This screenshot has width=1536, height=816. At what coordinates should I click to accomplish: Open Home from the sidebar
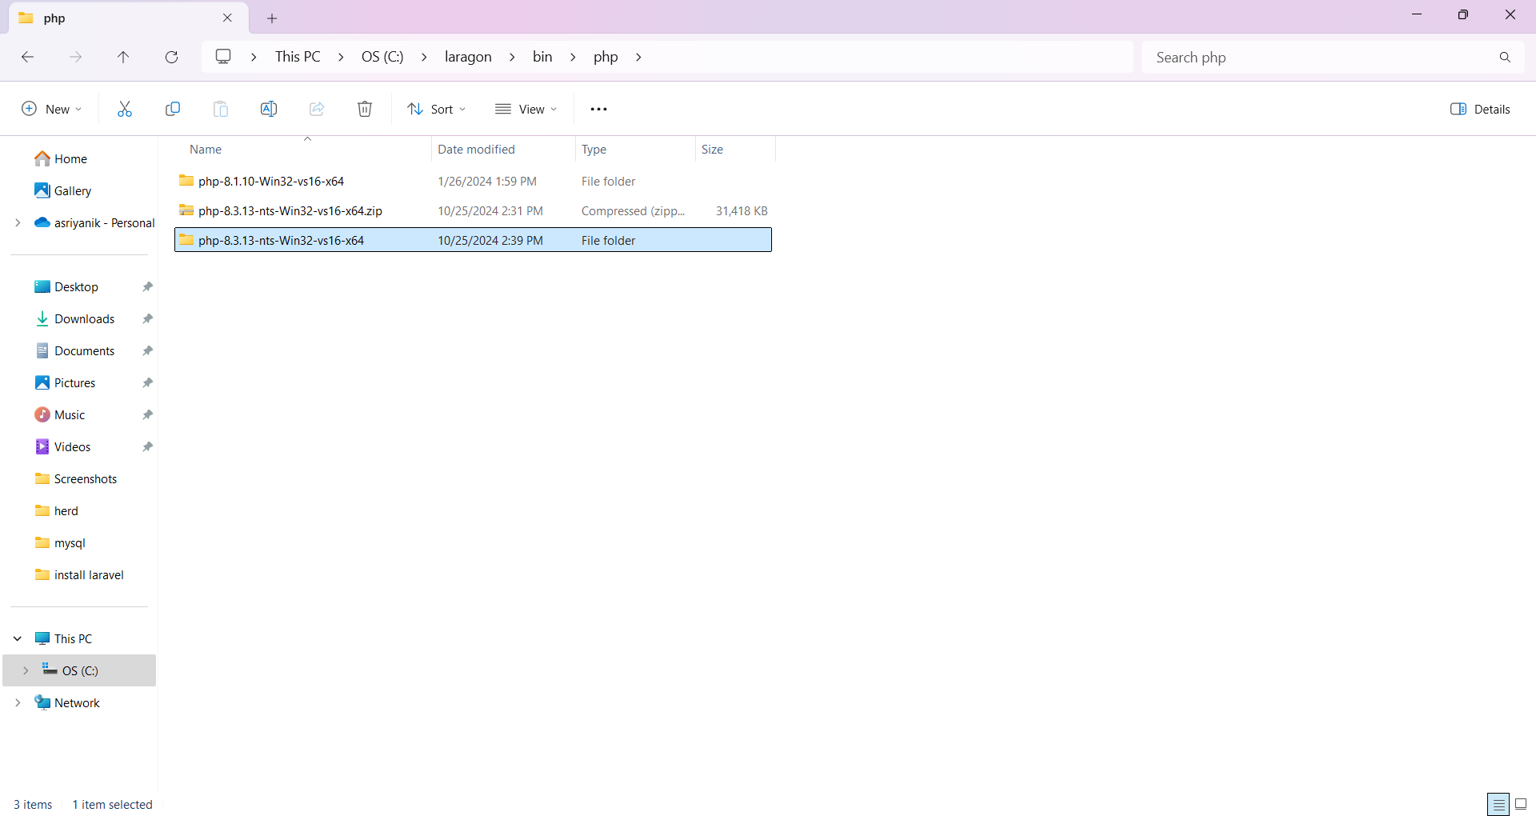point(70,158)
